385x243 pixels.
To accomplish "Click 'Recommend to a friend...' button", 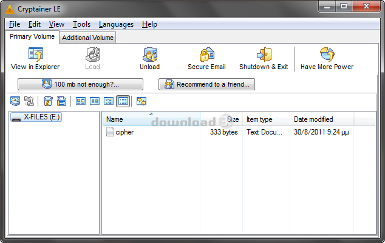I will (206, 84).
